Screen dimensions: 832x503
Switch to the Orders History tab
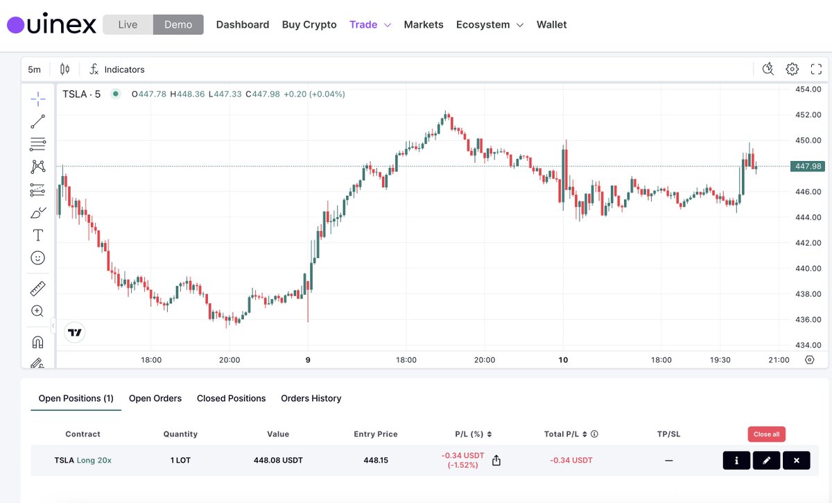[311, 398]
